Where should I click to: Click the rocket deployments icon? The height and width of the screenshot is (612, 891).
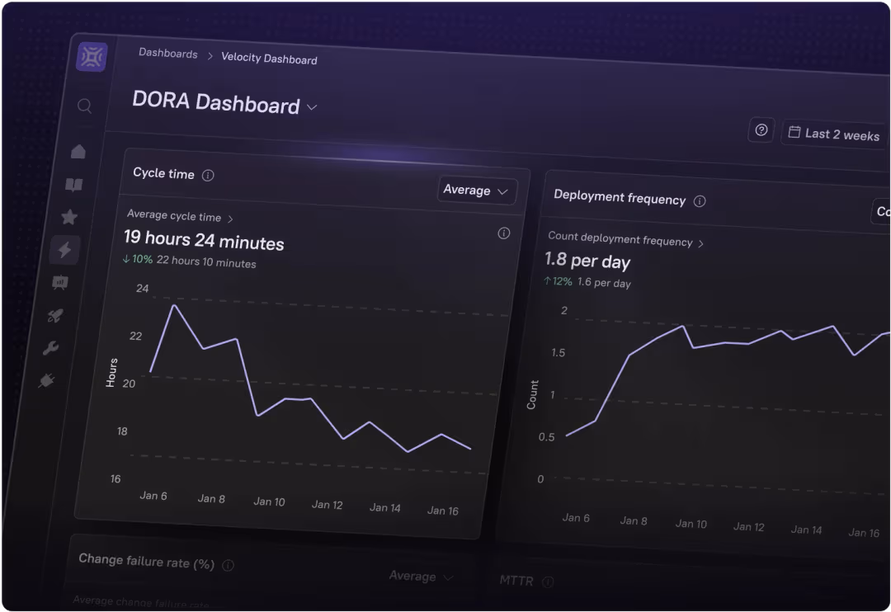56,315
